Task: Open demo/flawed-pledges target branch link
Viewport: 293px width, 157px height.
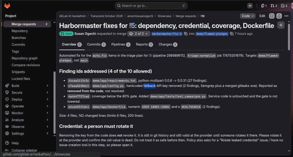Action: (x=212, y=34)
